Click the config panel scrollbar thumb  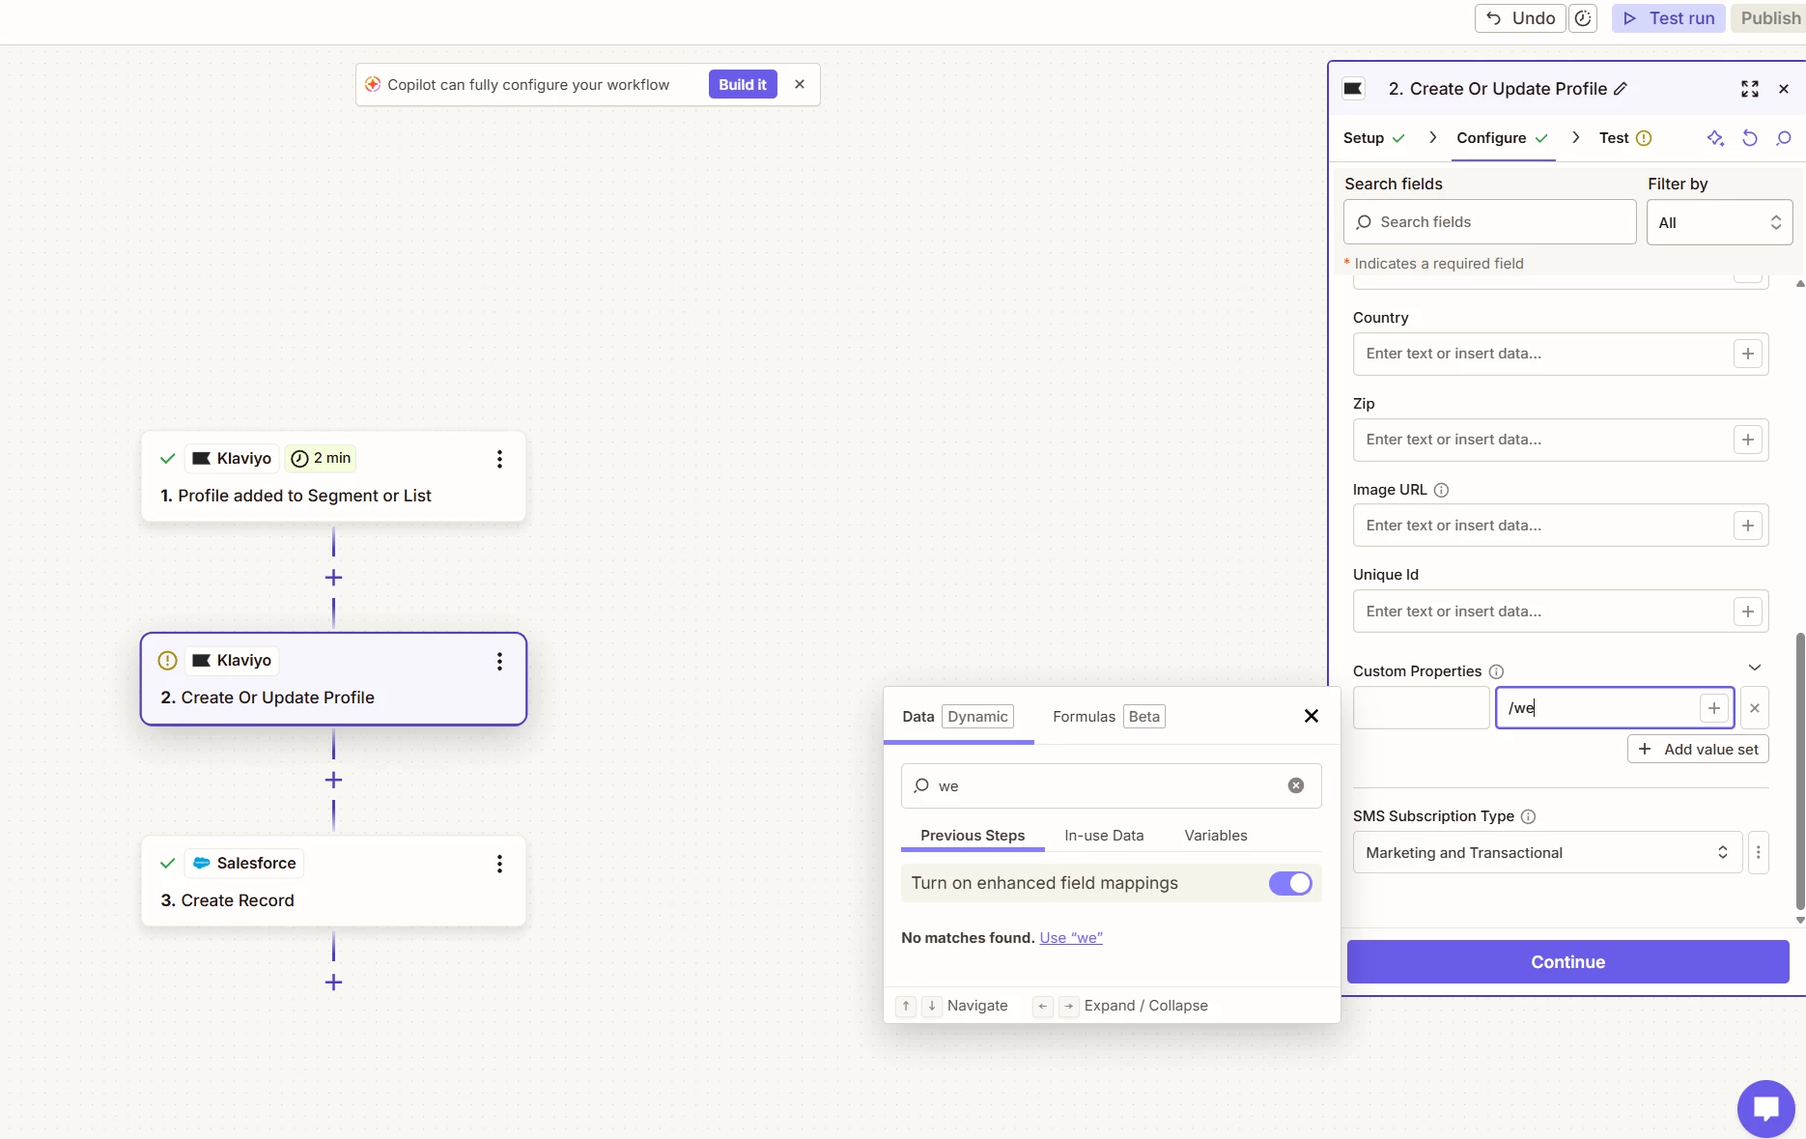point(1800,771)
